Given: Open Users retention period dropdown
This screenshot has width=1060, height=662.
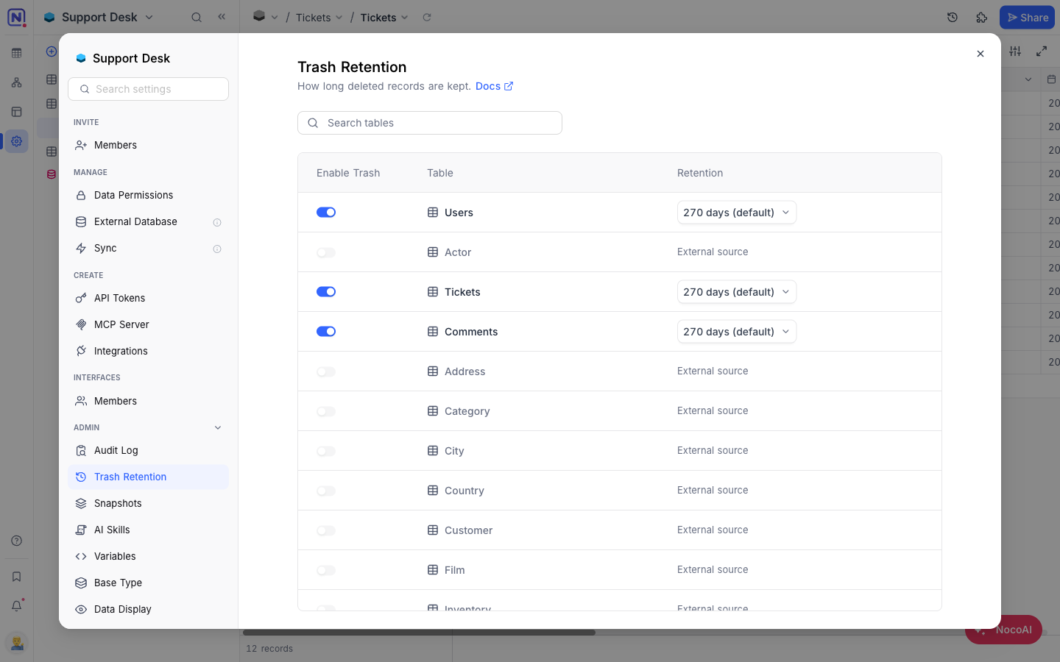Looking at the screenshot, I should click(736, 213).
